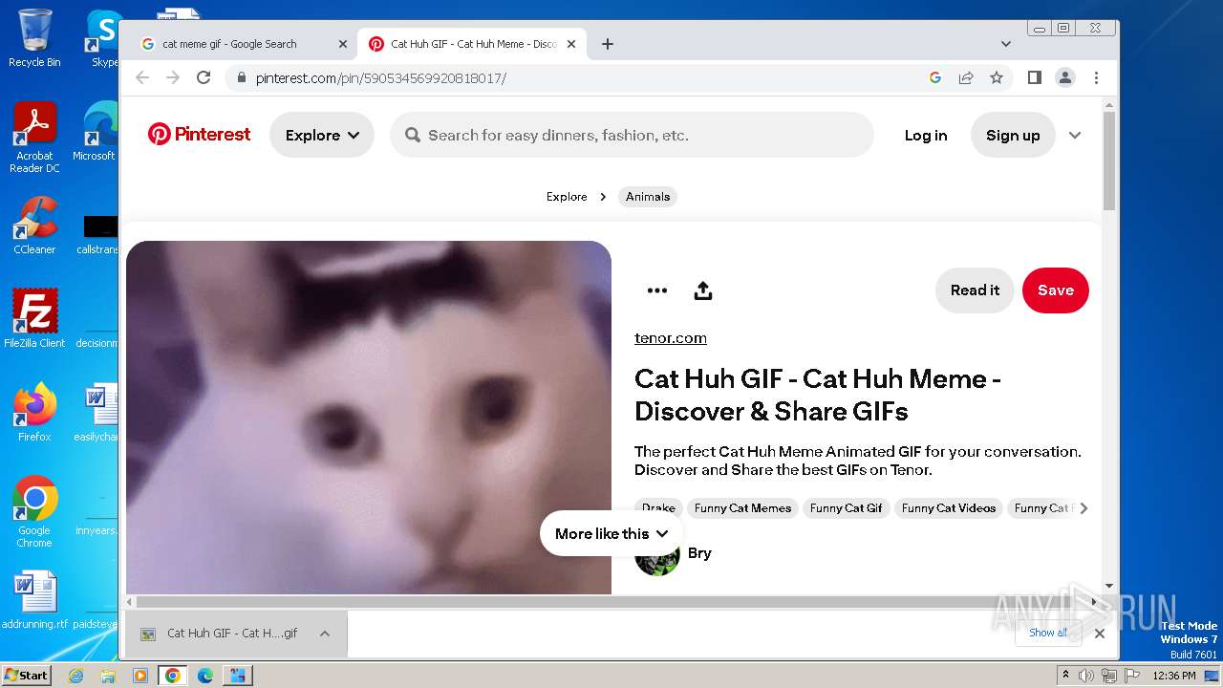Click the share pin upload icon
This screenshot has height=688, width=1223.
(703, 290)
